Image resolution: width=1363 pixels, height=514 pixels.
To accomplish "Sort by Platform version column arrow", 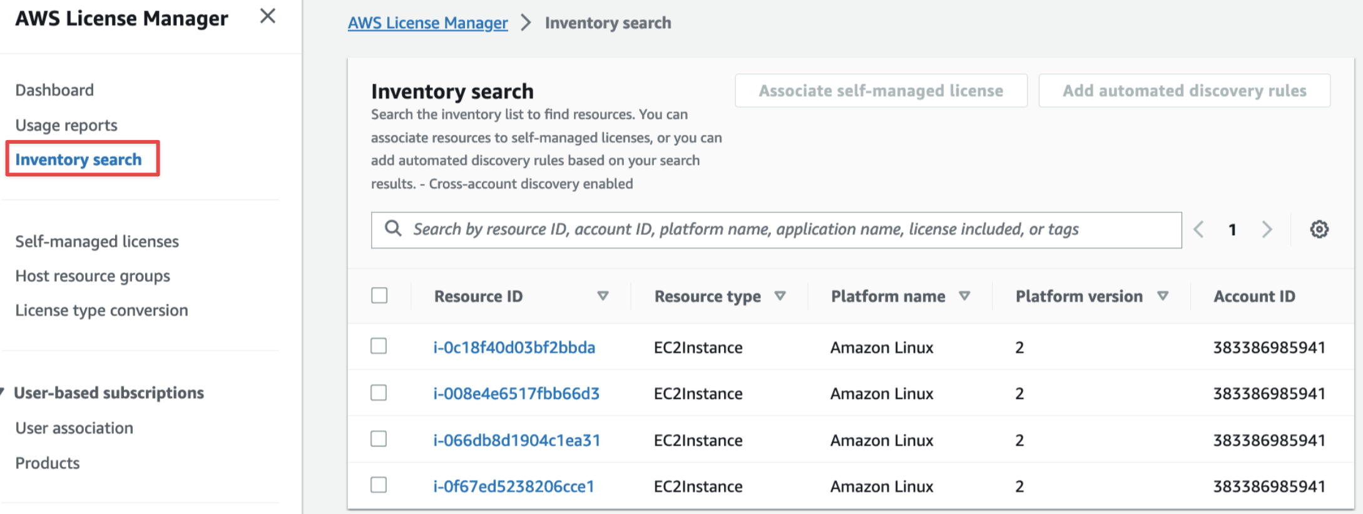I will [x=1163, y=296].
